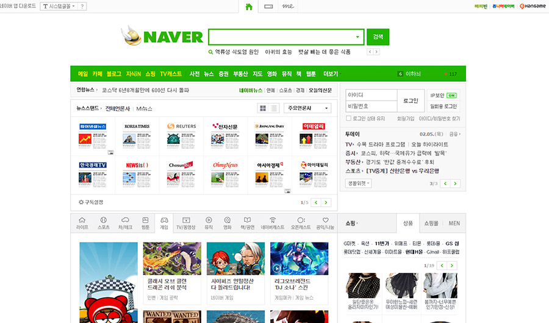Screen dimensions: 549x323
Task: Switch newsstand to list view
Action: click(274, 108)
